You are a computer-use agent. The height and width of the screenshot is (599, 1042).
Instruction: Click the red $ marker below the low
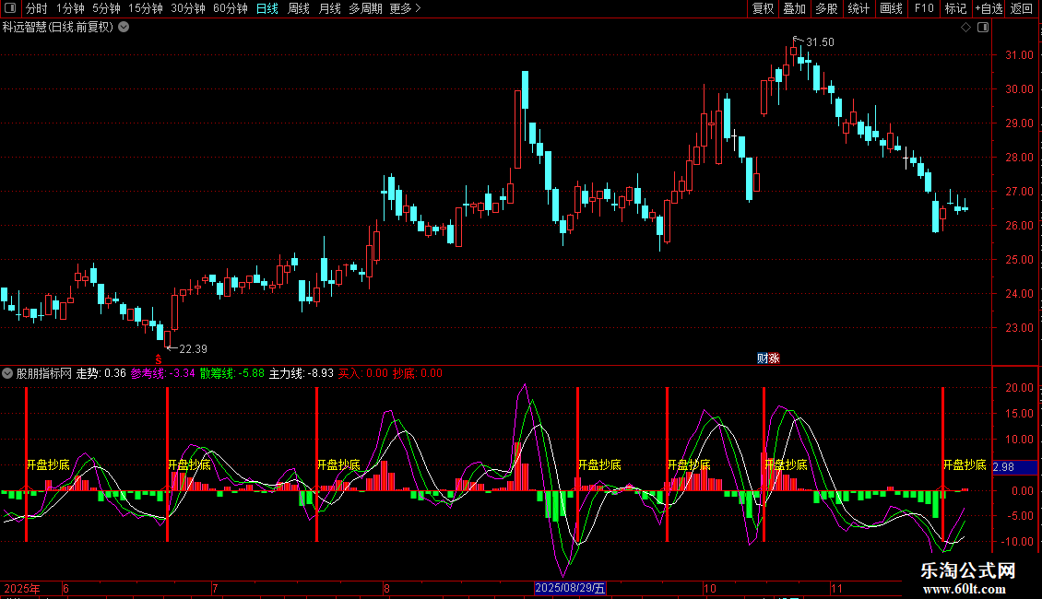pyautogui.click(x=159, y=359)
